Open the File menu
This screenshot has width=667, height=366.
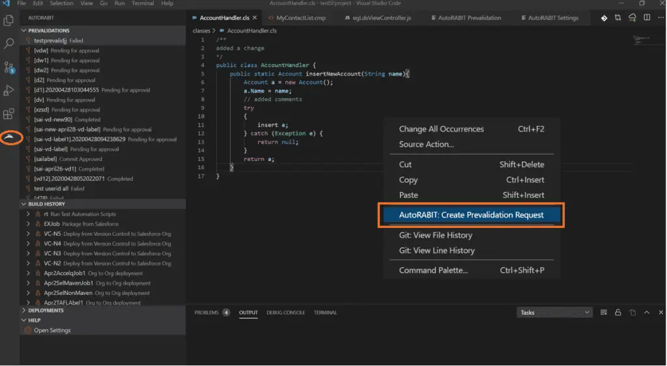(x=21, y=3)
